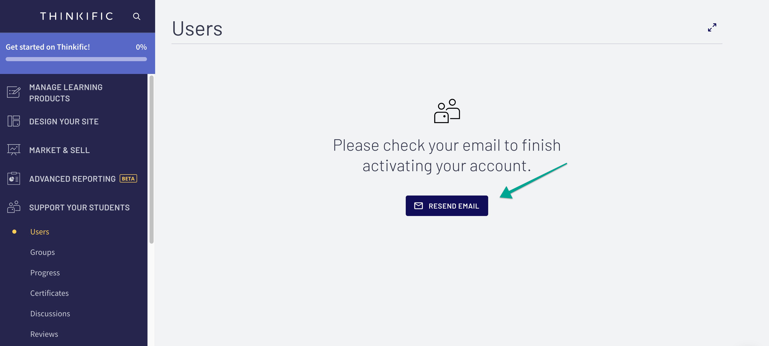The height and width of the screenshot is (346, 769).
Task: Click the Support Your Students people icon
Action: tap(14, 207)
